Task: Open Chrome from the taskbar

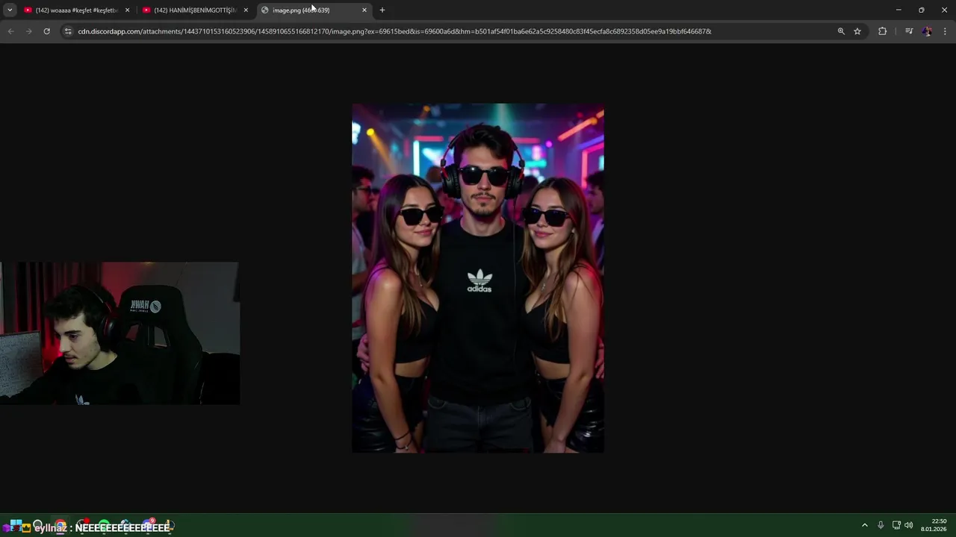Action: tap(60, 526)
